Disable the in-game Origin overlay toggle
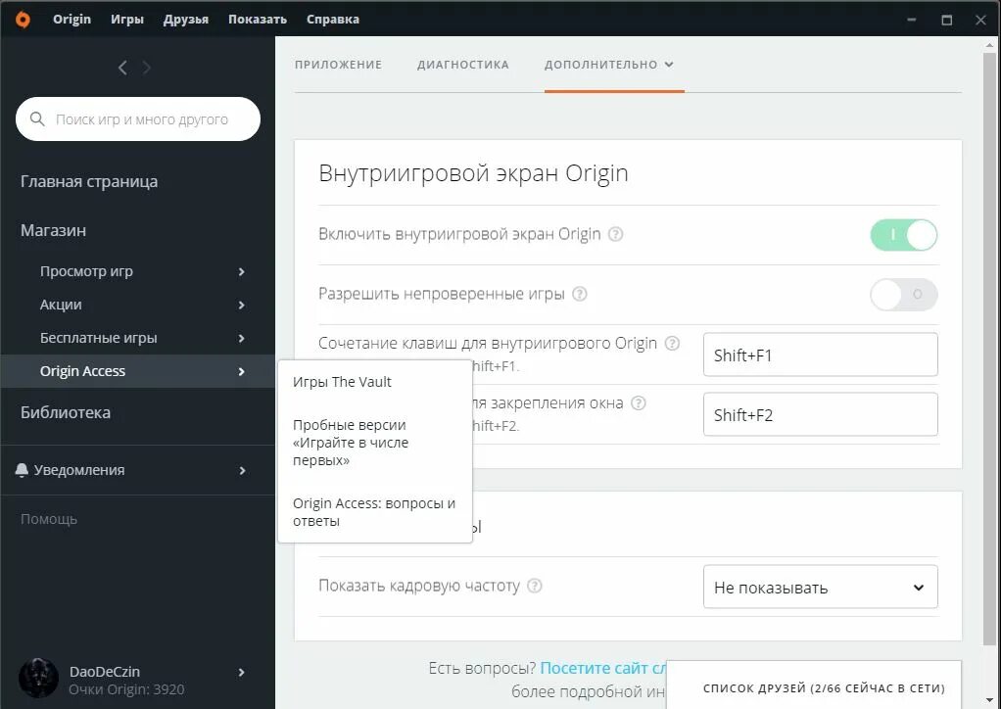 [x=903, y=235]
